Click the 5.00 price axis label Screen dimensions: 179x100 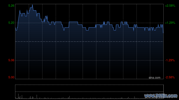(11, 77)
